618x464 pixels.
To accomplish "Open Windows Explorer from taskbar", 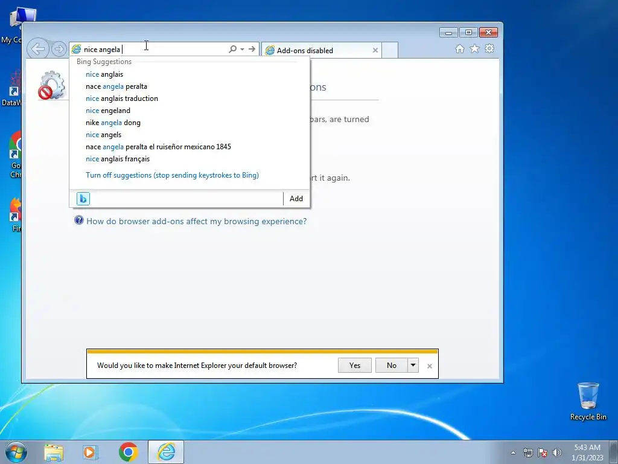I will [54, 452].
